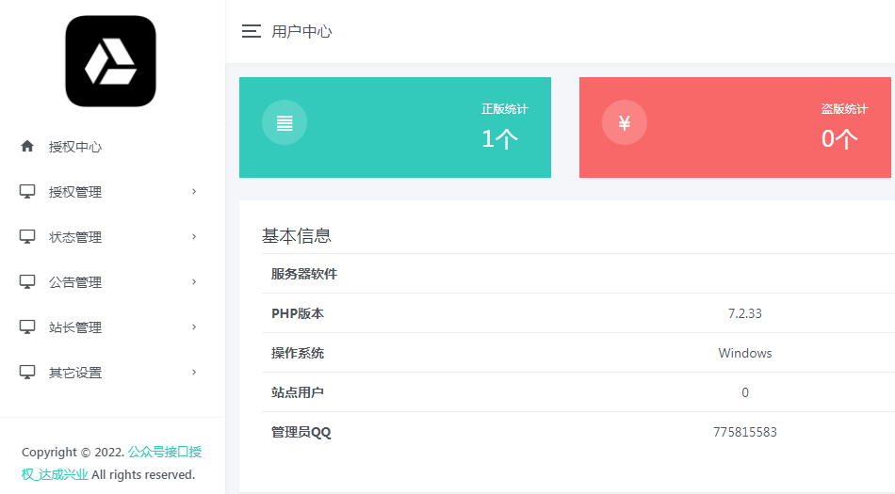Expand the 其它设置 submenu arrow
The height and width of the screenshot is (494, 895).
pos(194,373)
